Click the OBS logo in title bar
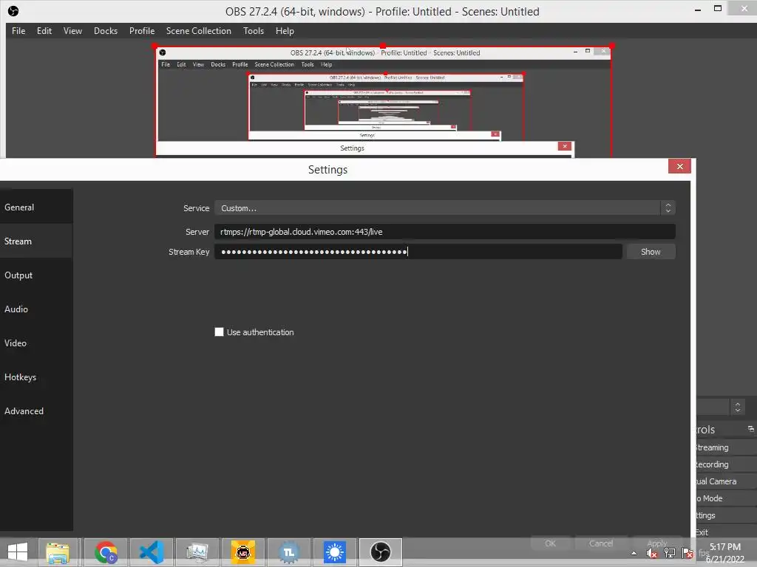 click(x=13, y=11)
